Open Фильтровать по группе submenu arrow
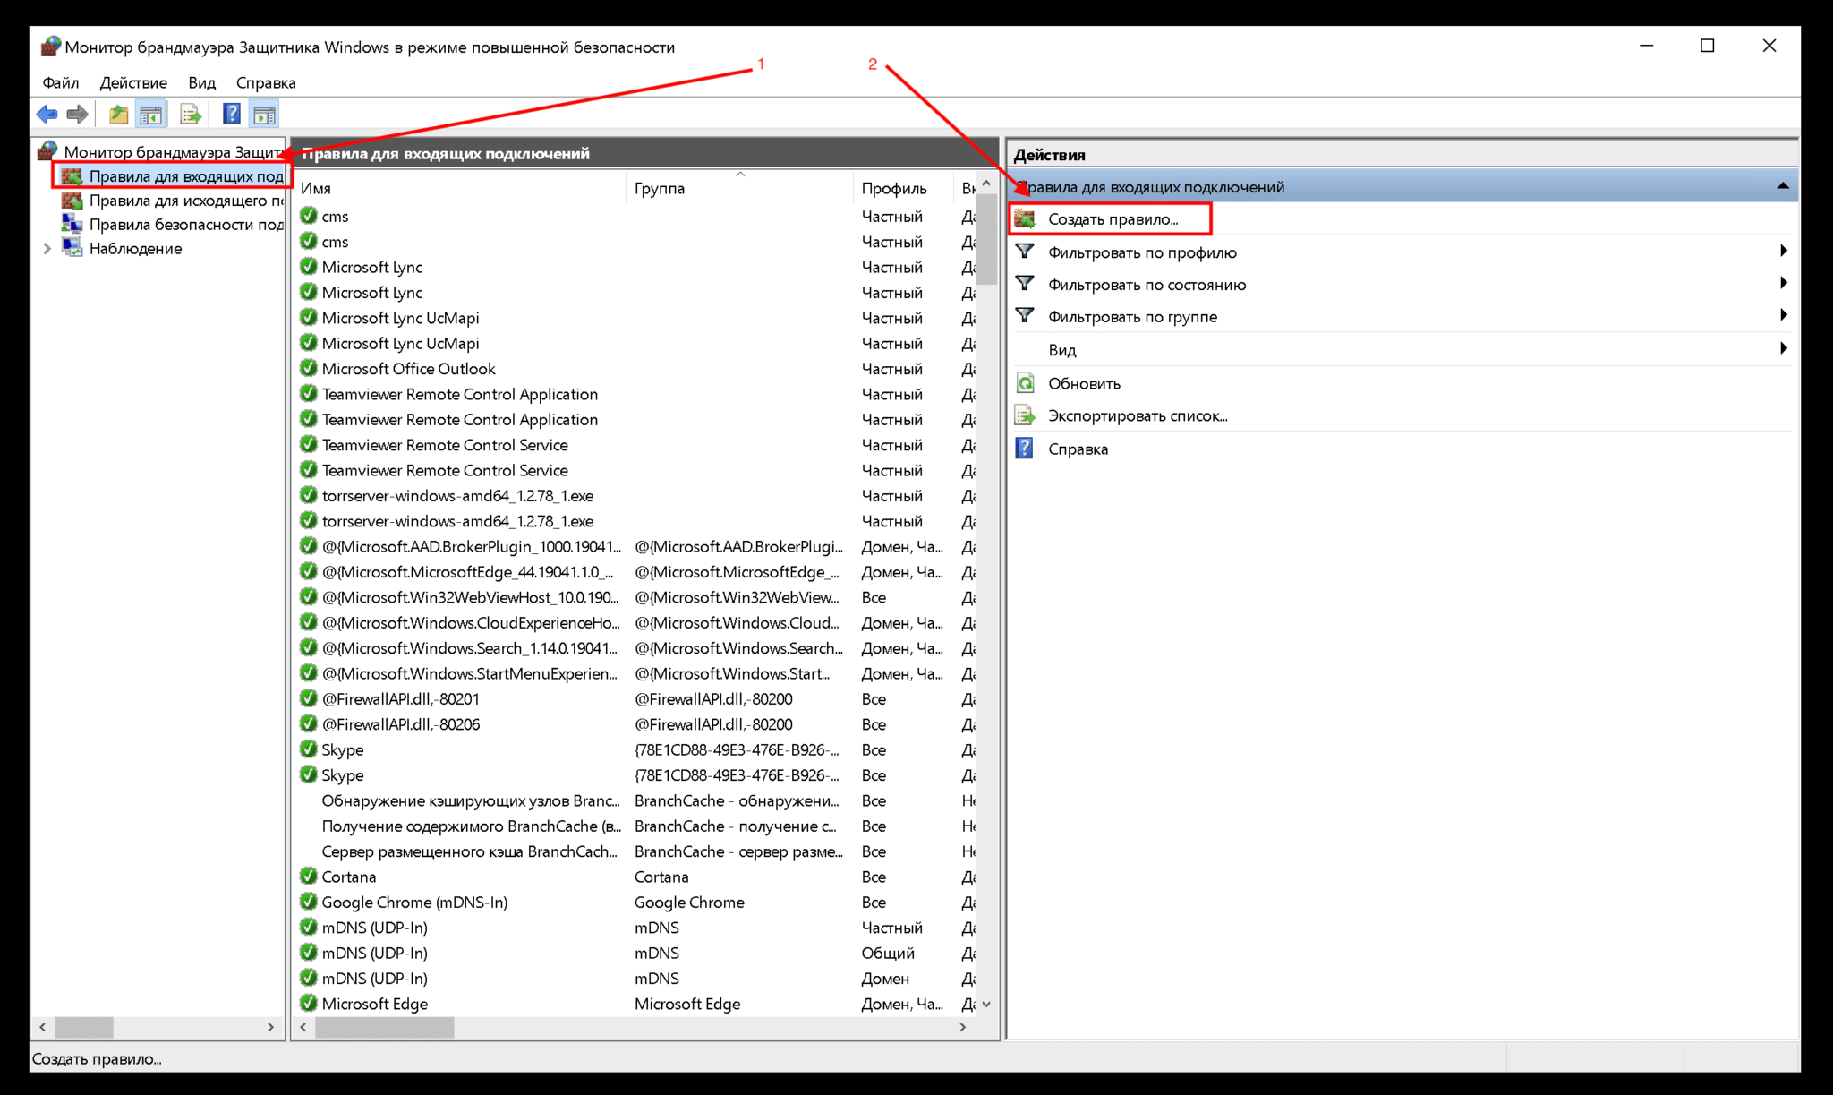This screenshot has height=1095, width=1833. [1783, 316]
